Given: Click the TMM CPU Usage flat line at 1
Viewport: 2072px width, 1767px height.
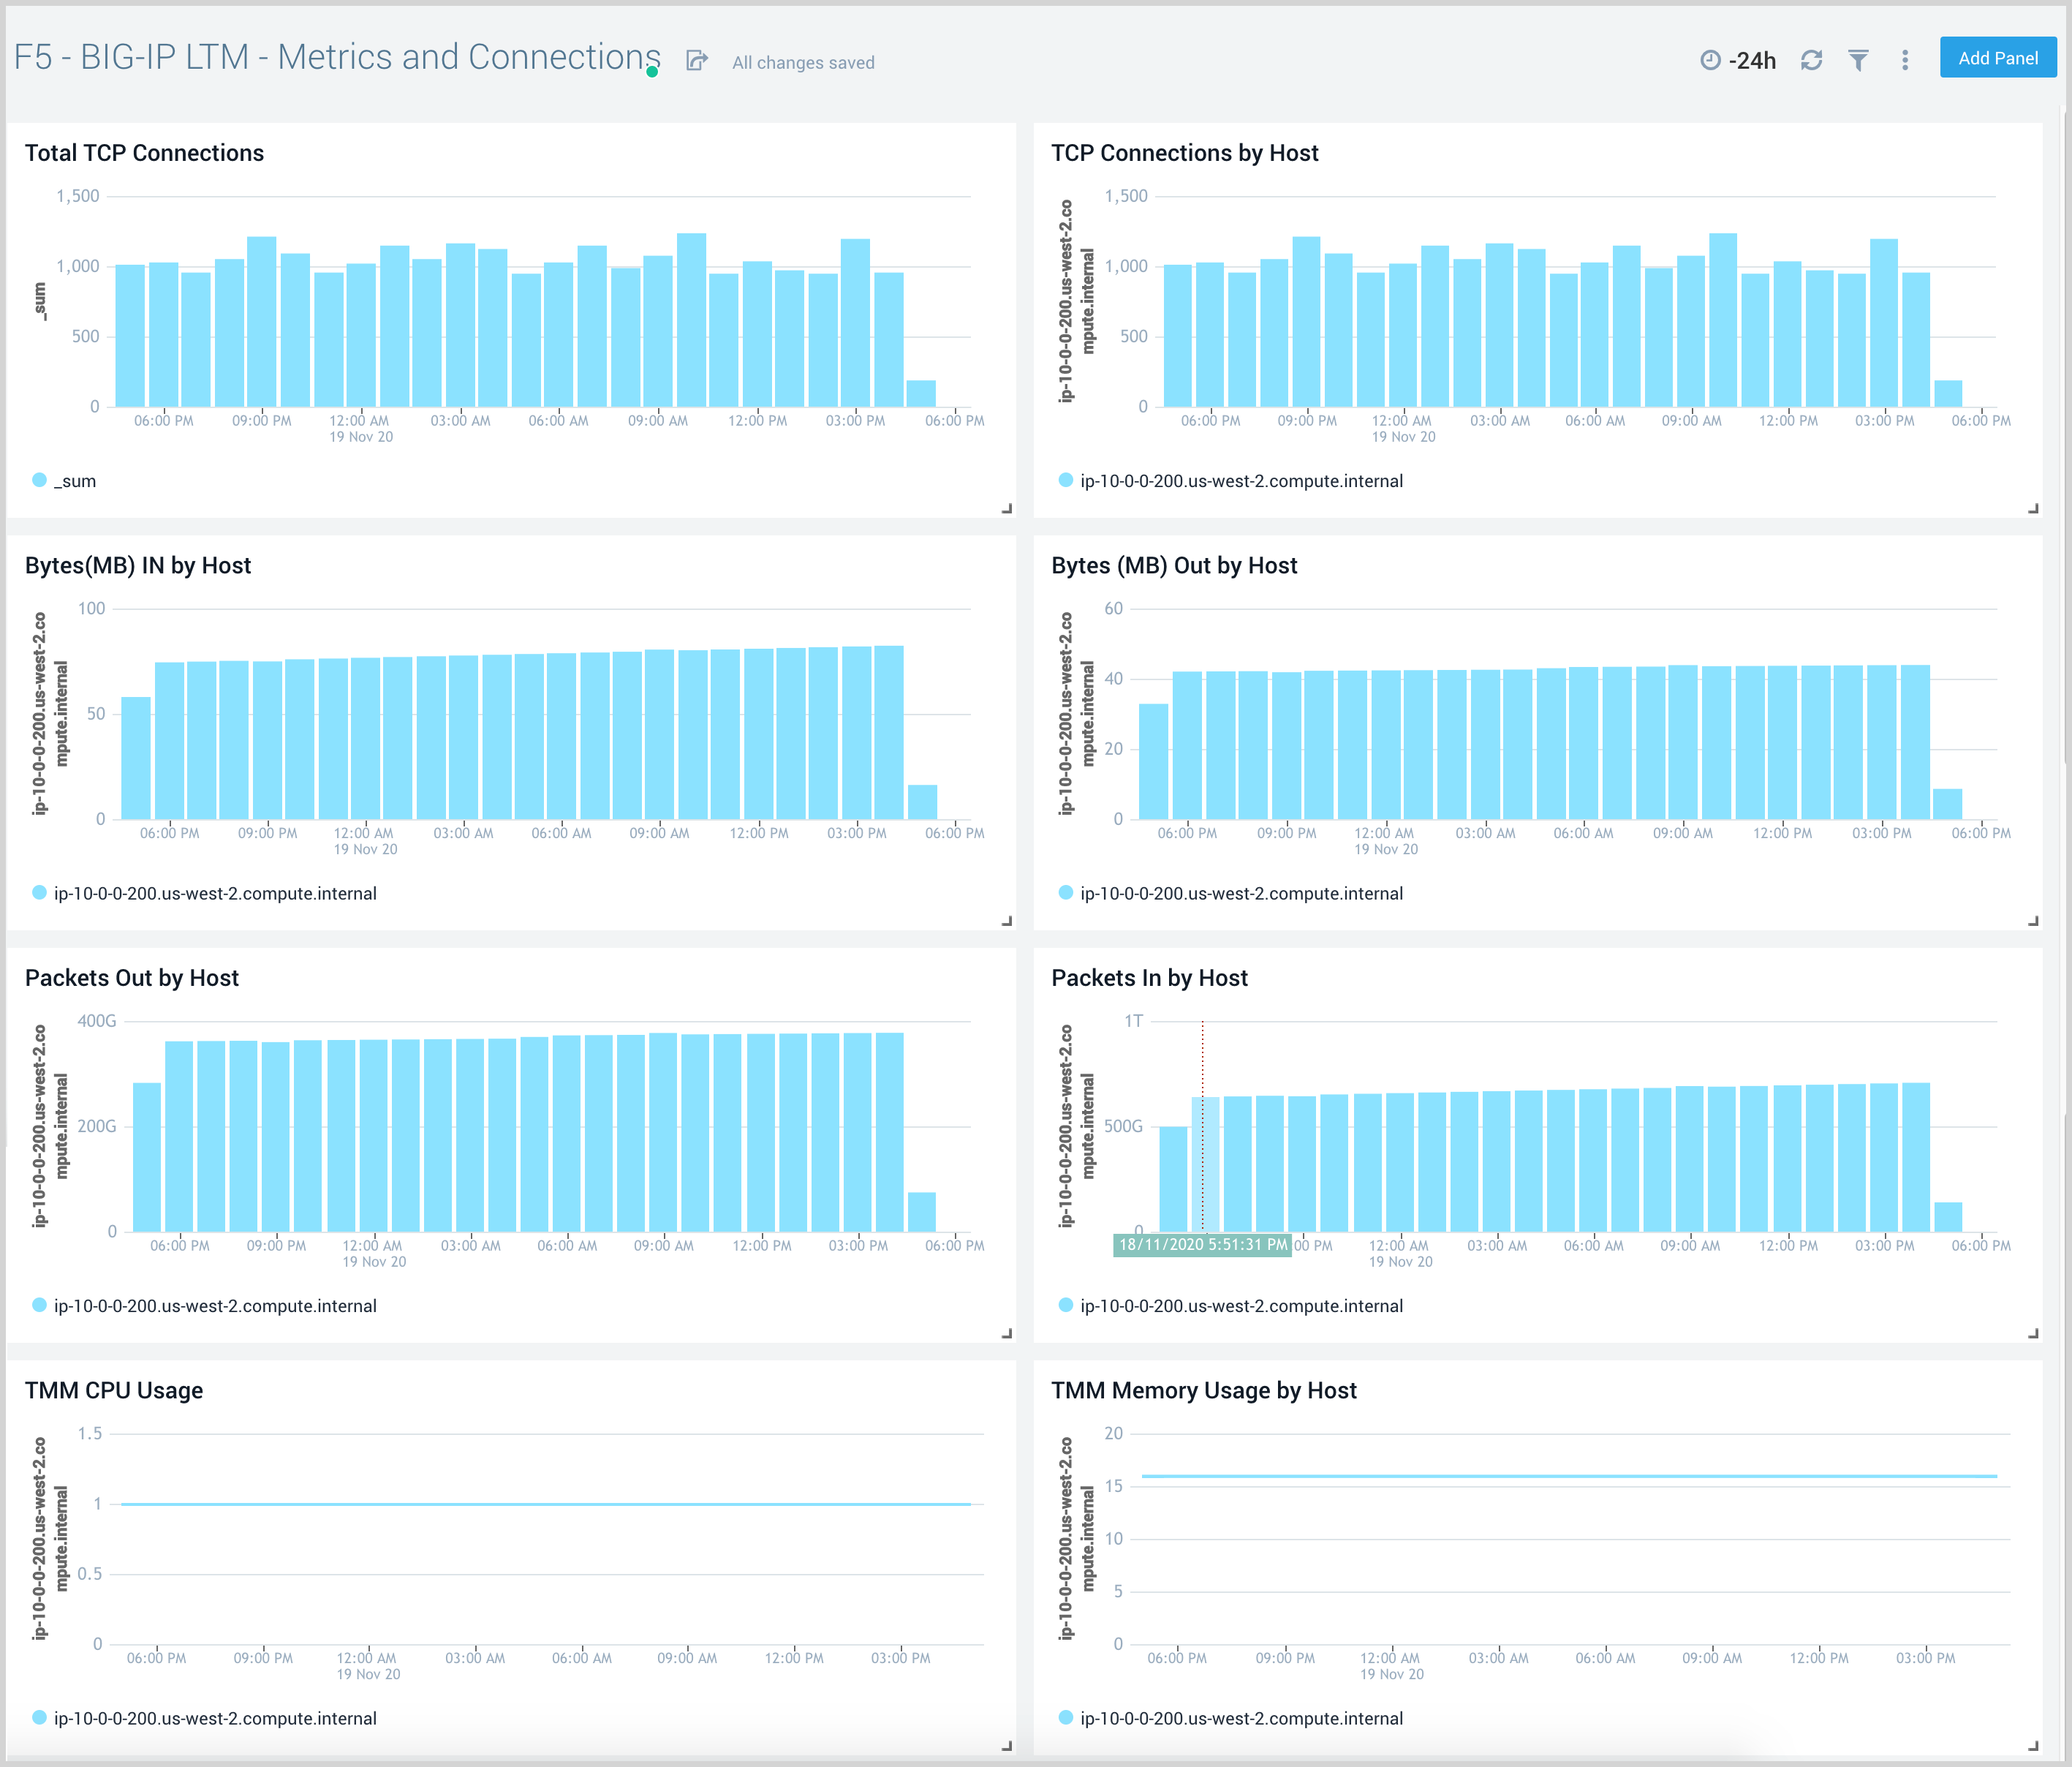Looking at the screenshot, I should [546, 1504].
